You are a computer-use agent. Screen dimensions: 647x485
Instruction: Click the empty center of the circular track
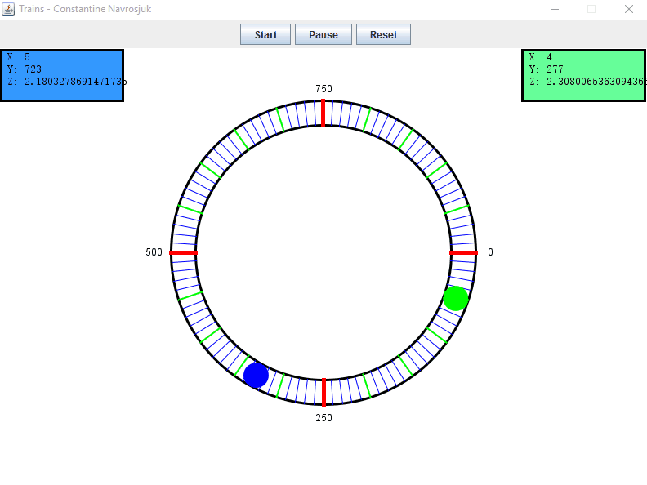pyautogui.click(x=323, y=253)
